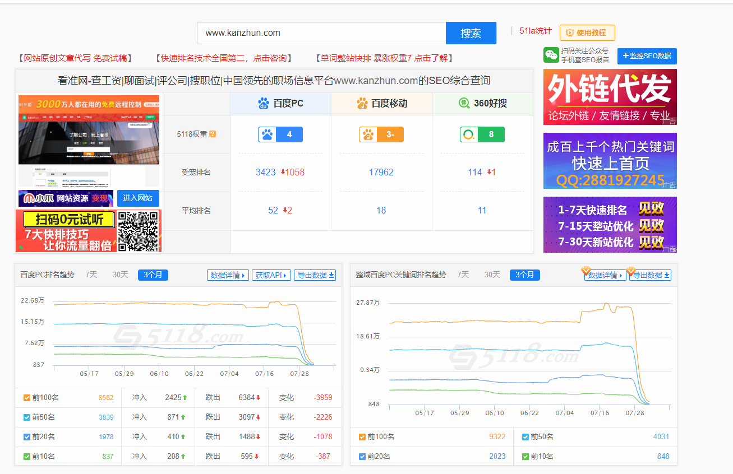The image size is (733, 474).
Task: Switch to the 360好搜 column tab
Action: (x=482, y=104)
